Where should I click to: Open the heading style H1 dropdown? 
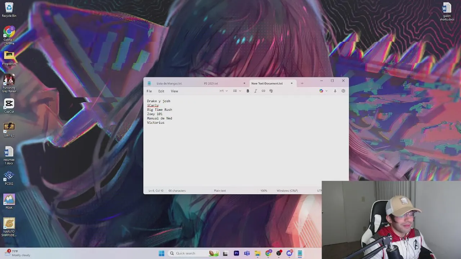224,91
